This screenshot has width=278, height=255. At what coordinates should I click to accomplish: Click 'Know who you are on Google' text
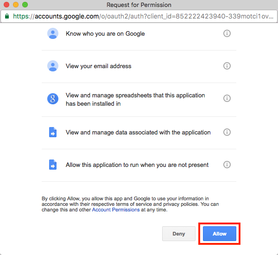[x=105, y=34]
